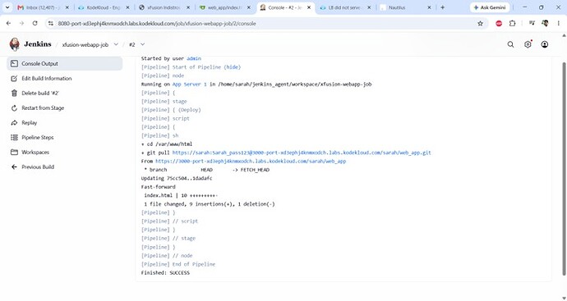Reload the current page
The image size is (567, 301).
(35, 23)
